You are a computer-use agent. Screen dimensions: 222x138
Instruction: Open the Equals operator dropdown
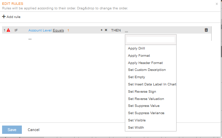coord(58,30)
